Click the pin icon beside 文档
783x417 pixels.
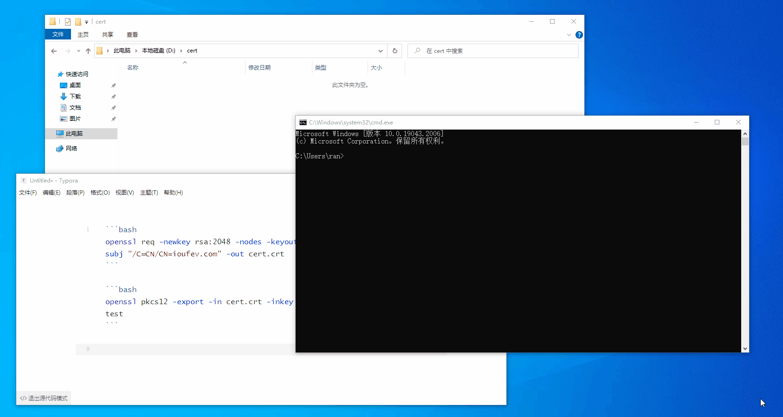[113, 108]
